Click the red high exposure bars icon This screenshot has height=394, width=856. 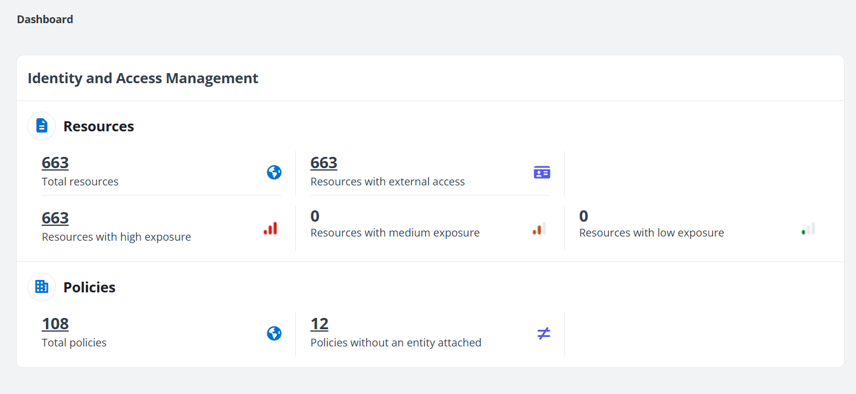(270, 228)
